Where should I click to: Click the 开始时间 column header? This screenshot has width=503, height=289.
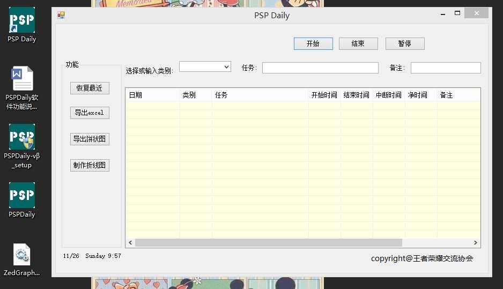(x=324, y=95)
